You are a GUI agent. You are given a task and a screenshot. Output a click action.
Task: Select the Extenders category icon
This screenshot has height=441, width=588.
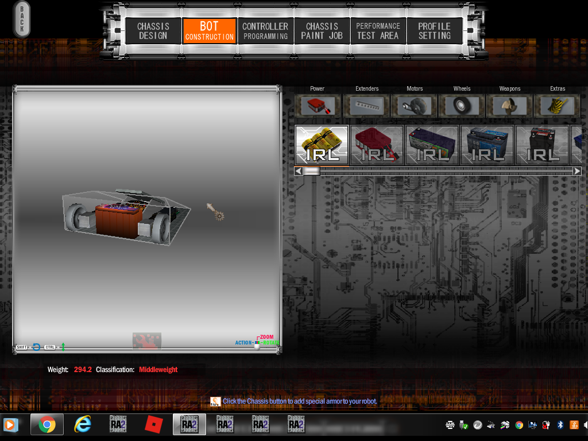[367, 106]
